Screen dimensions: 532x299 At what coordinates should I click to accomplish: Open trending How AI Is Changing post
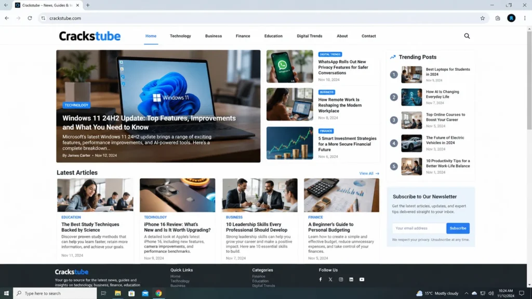[x=443, y=94]
